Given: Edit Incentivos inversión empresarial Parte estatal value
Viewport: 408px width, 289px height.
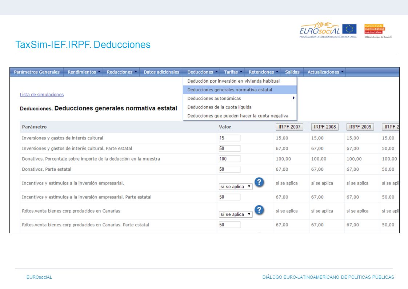Looking at the screenshot, I should tap(229, 197).
